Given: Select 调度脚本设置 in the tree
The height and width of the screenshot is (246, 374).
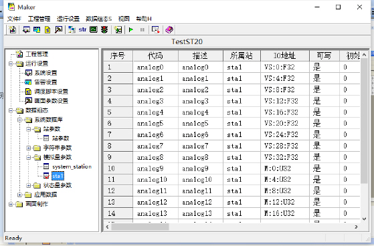Looking at the screenshot, I should click(52, 92).
